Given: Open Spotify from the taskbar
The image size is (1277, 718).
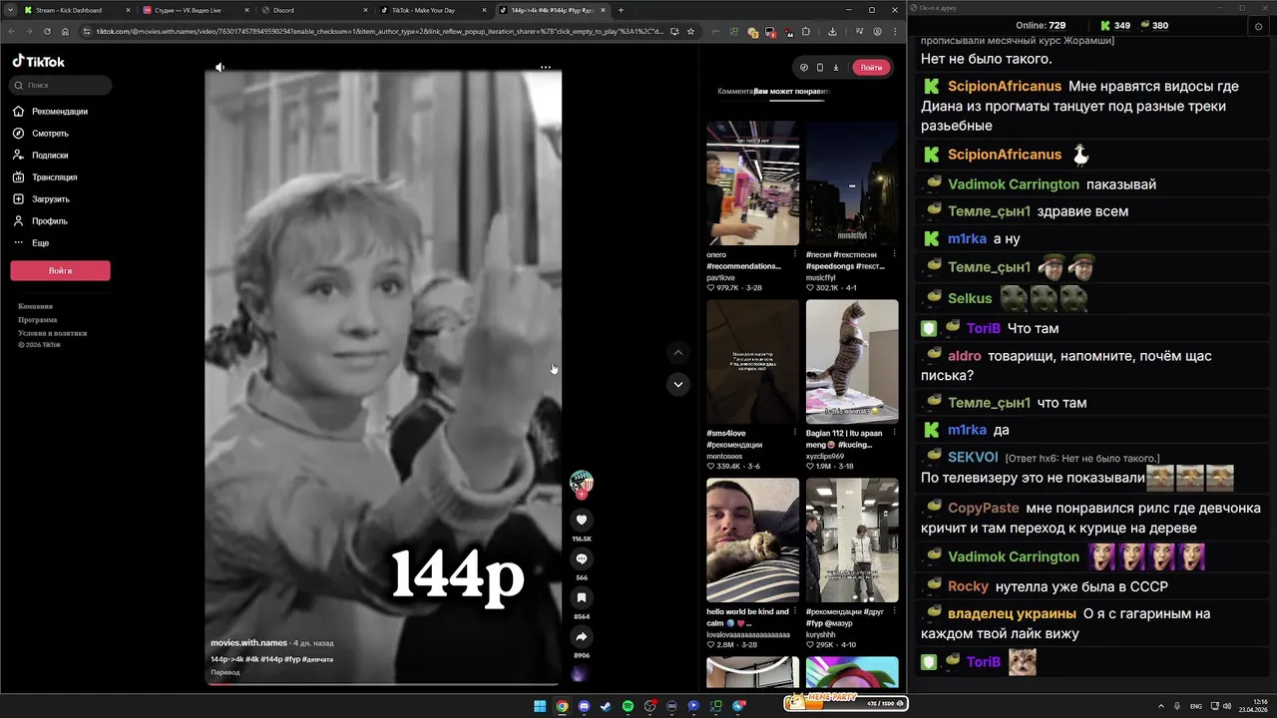Looking at the screenshot, I should [x=628, y=706].
